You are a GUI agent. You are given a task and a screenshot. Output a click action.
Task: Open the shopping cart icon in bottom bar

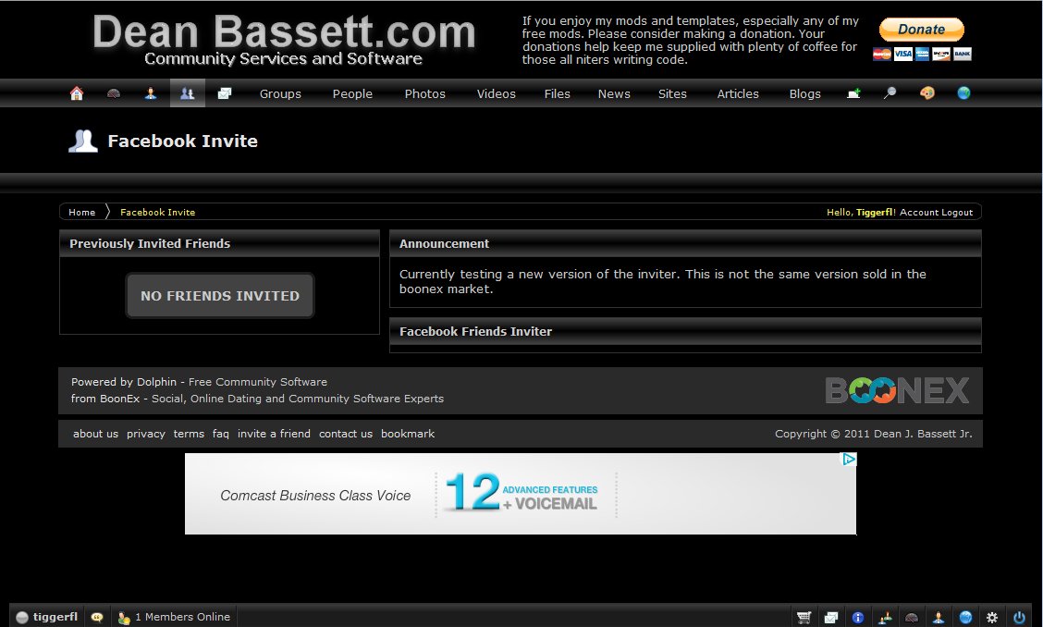(804, 617)
